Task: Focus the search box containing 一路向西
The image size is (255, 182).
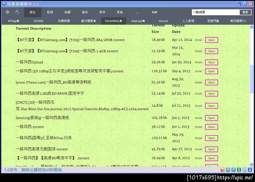Action: (215, 12)
